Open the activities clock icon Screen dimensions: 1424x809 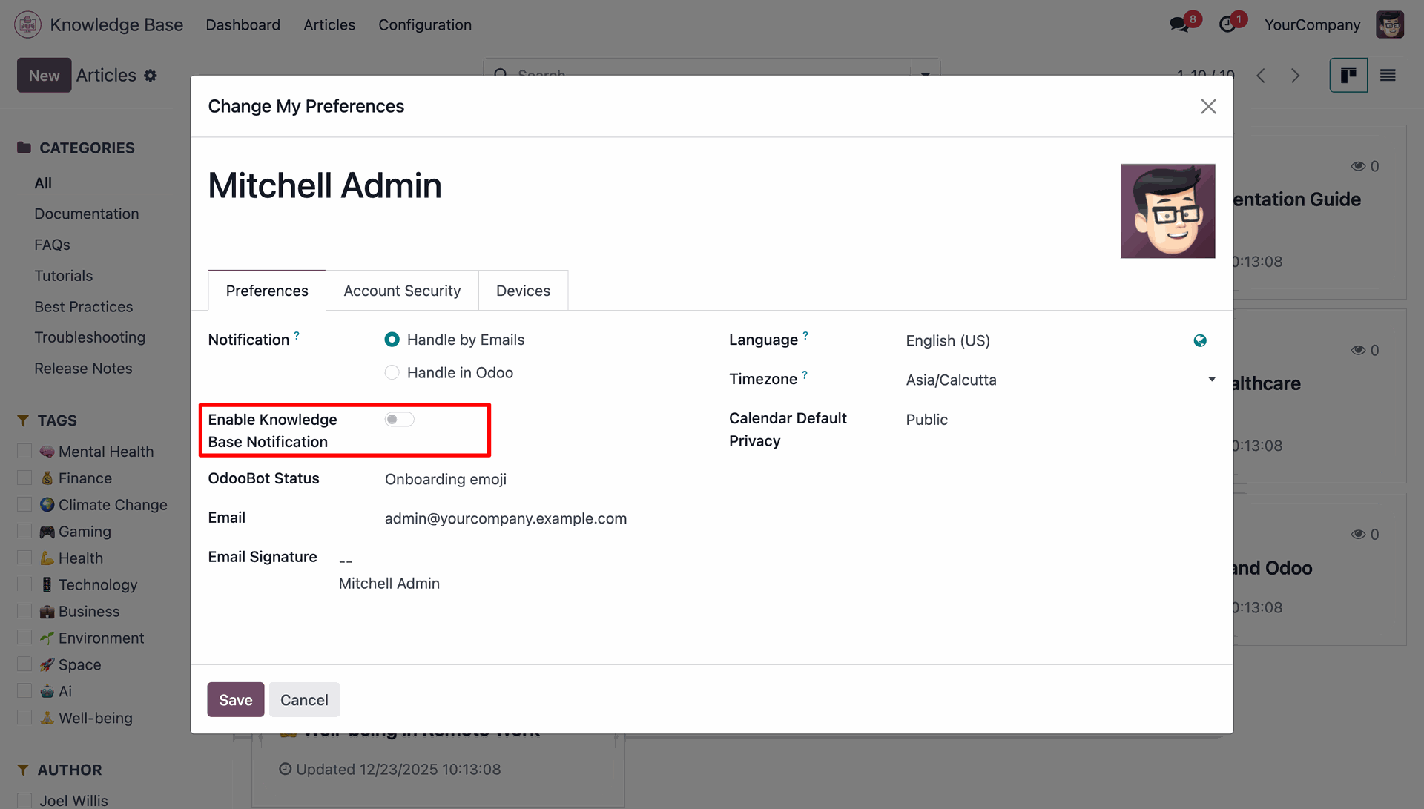click(1227, 24)
